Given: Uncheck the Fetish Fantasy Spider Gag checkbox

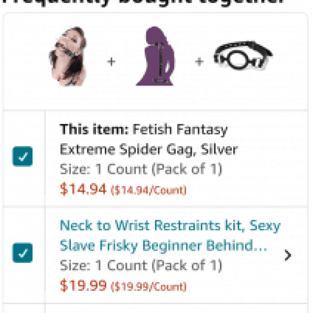Looking at the screenshot, I should pos(23,156).
